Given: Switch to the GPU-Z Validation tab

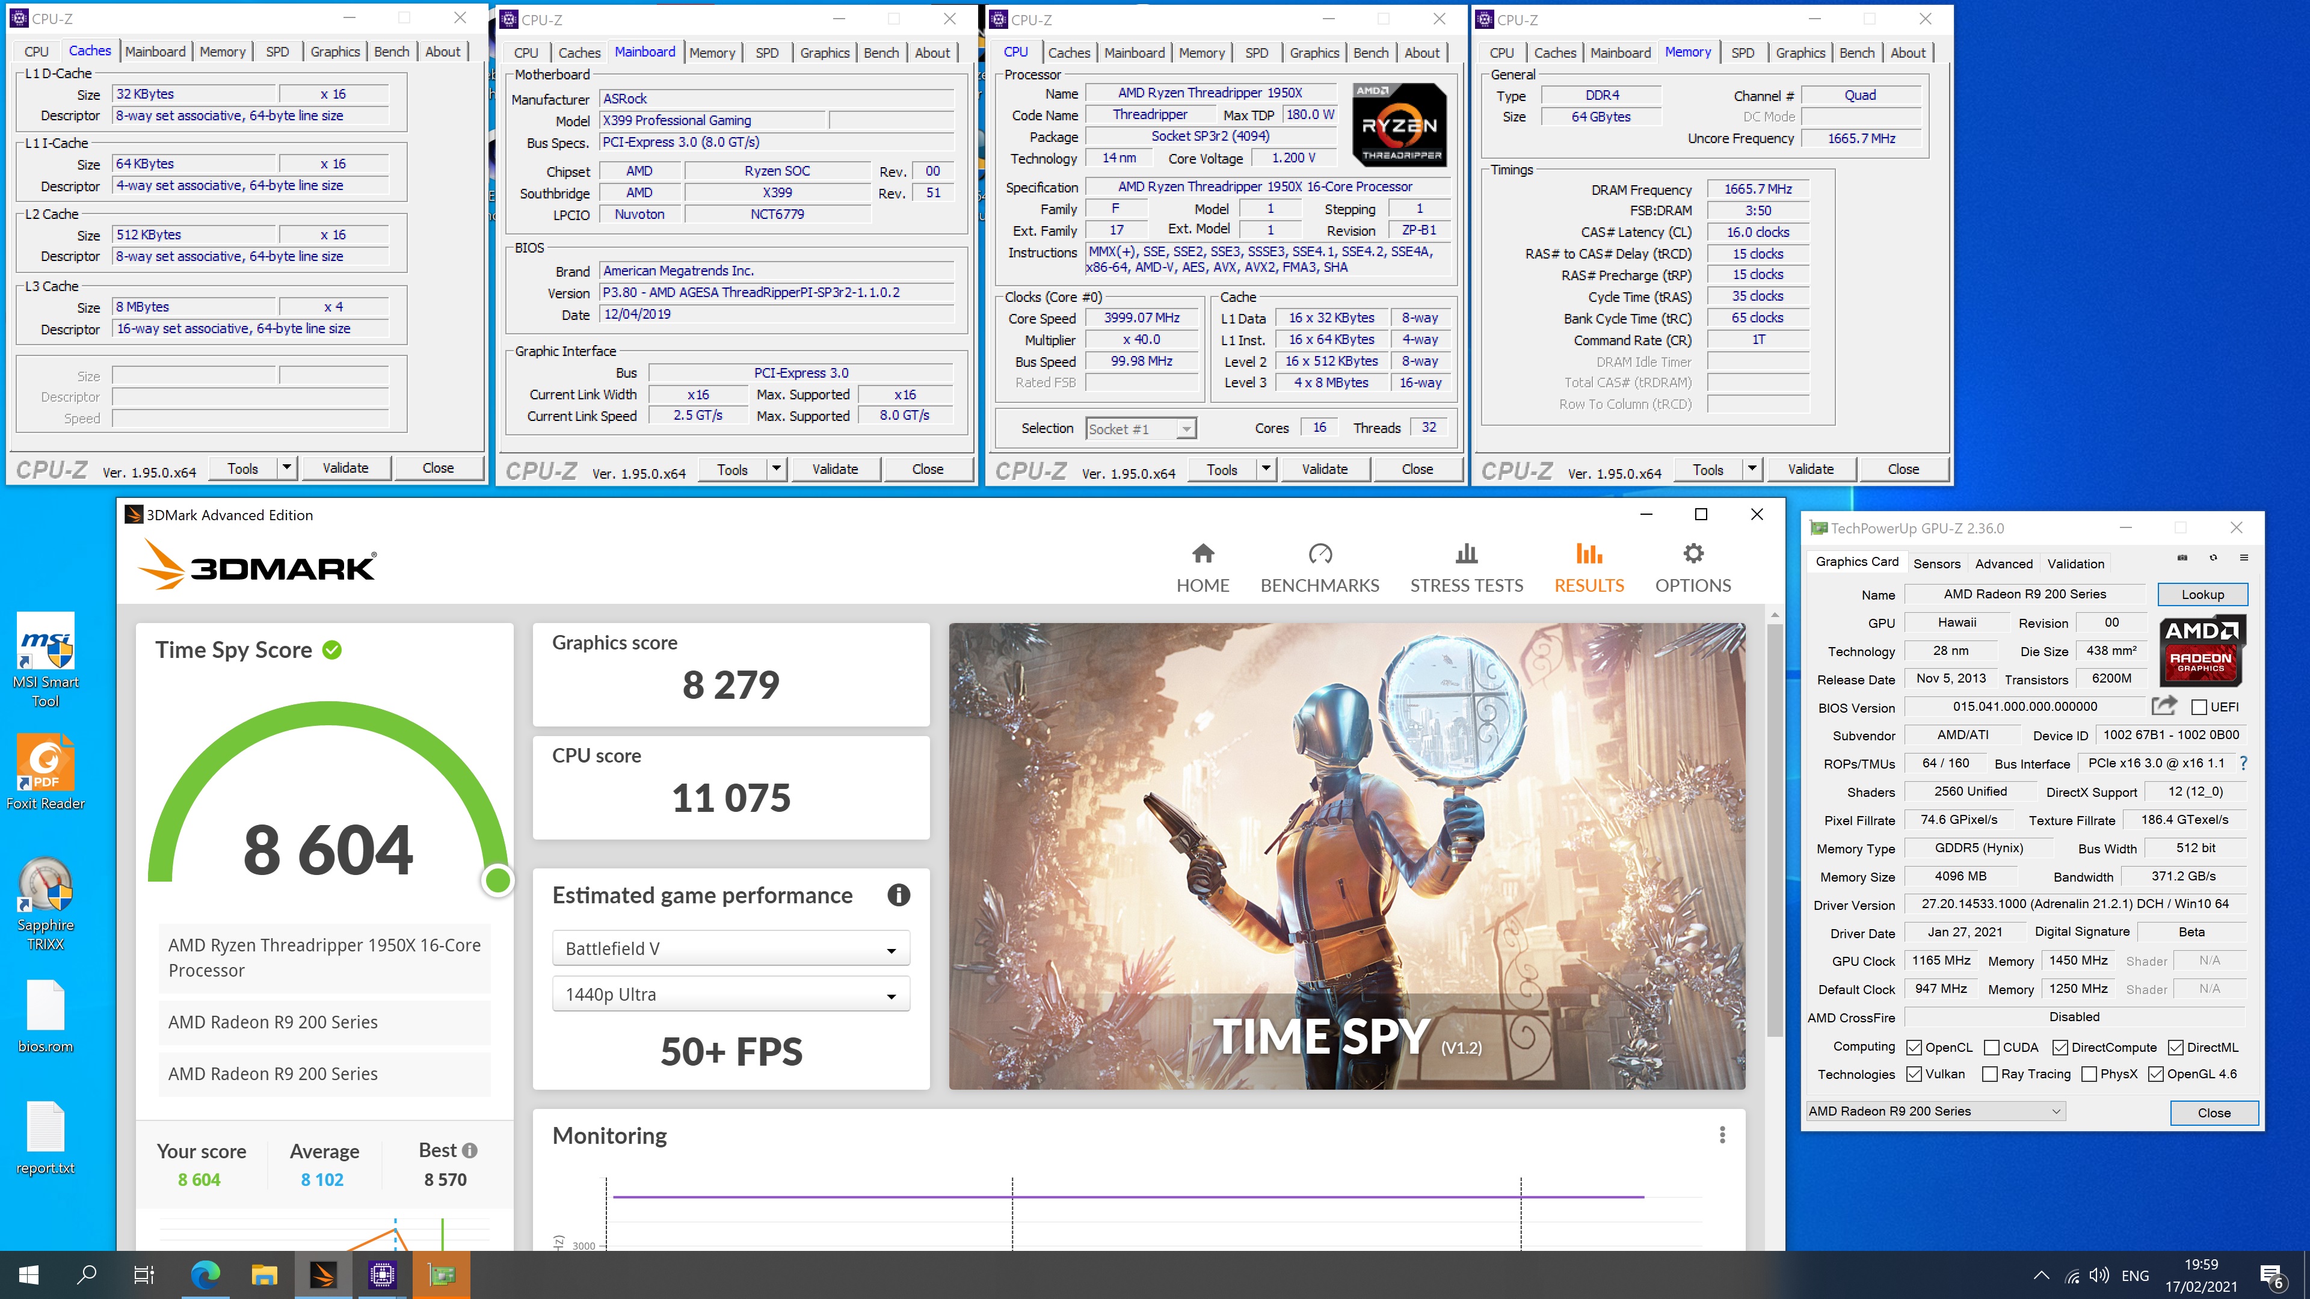Looking at the screenshot, I should 2075,563.
